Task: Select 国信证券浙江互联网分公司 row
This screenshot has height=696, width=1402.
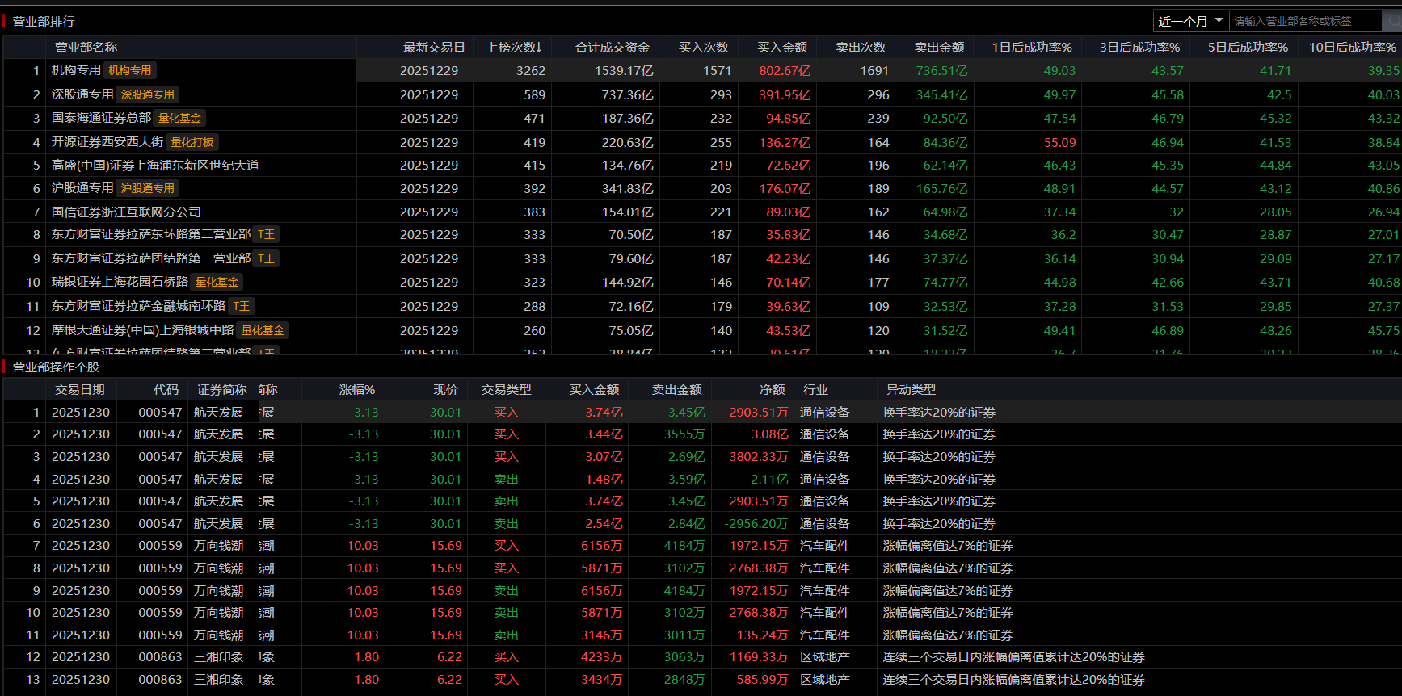Action: click(126, 212)
